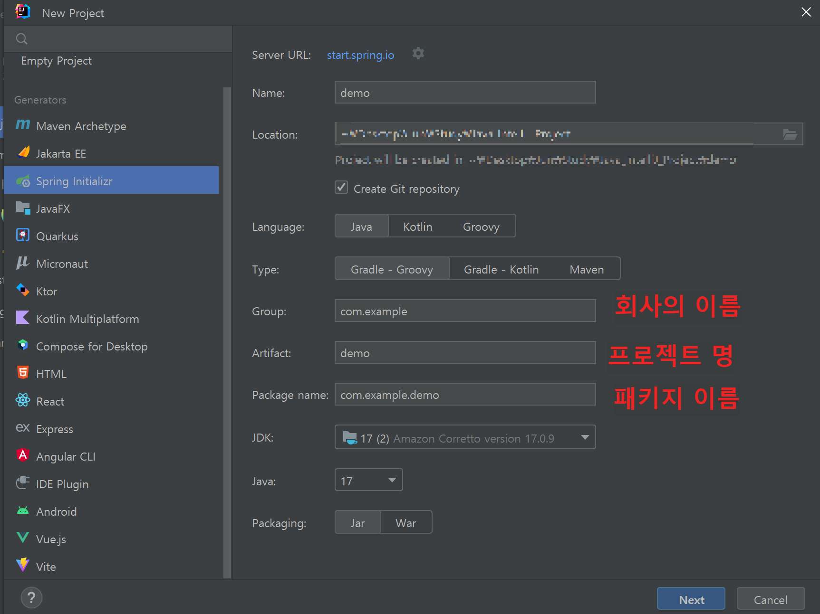The image size is (820, 614).
Task: Click the Android robot icon
Action: pos(23,510)
